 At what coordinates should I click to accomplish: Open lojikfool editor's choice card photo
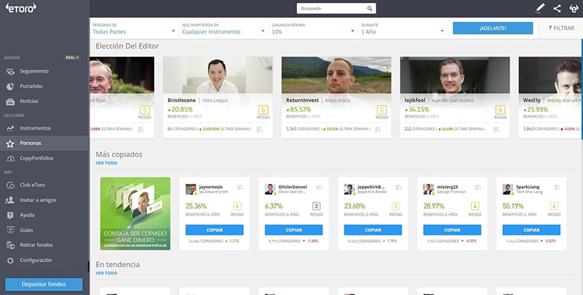455,75
